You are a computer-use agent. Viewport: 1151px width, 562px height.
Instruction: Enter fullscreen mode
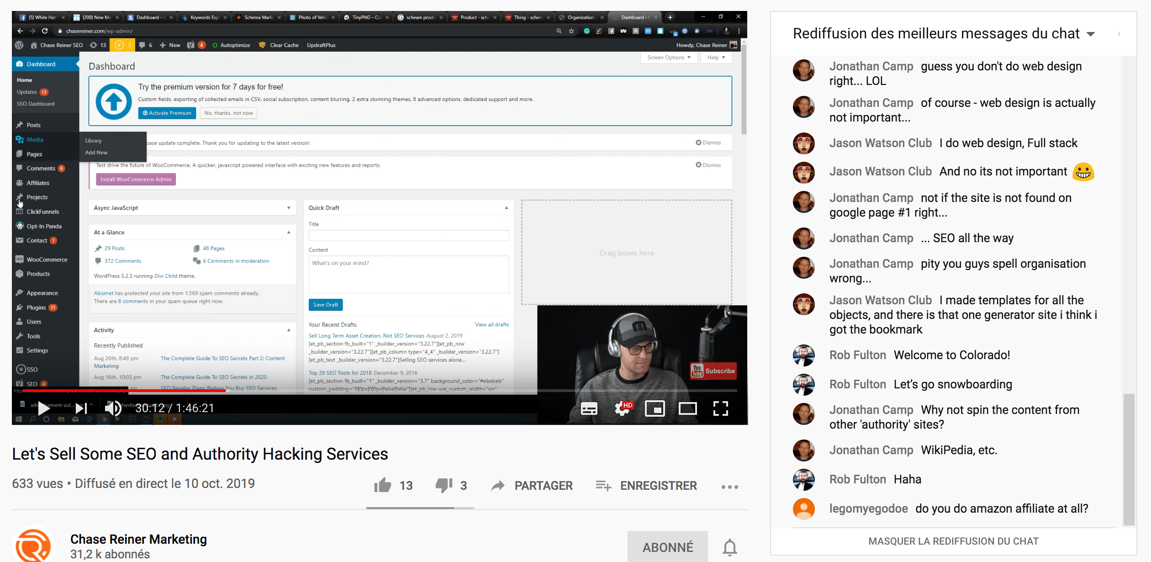click(x=721, y=408)
